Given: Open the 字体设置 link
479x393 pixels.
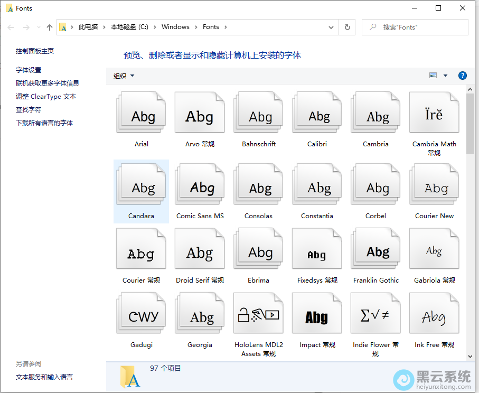Looking at the screenshot, I should click(x=29, y=70).
